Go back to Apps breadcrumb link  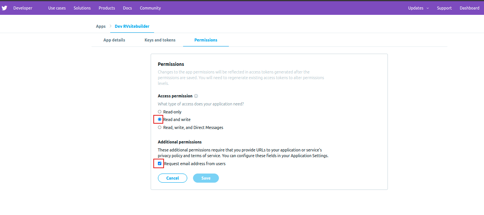point(101,26)
